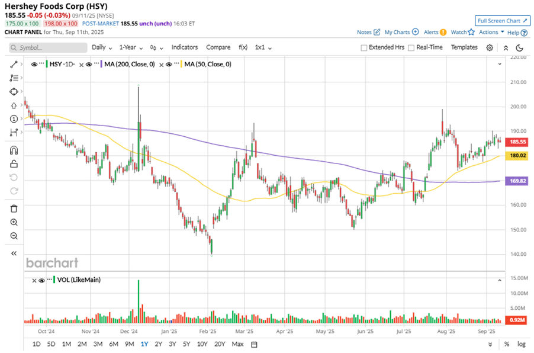Viewport: 534px width, 353px height.
Task: Delete drawings with the trash icon
Action: (14, 208)
